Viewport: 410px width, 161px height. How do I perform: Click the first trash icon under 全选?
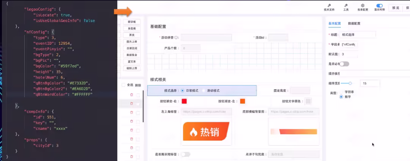(x=131, y=95)
